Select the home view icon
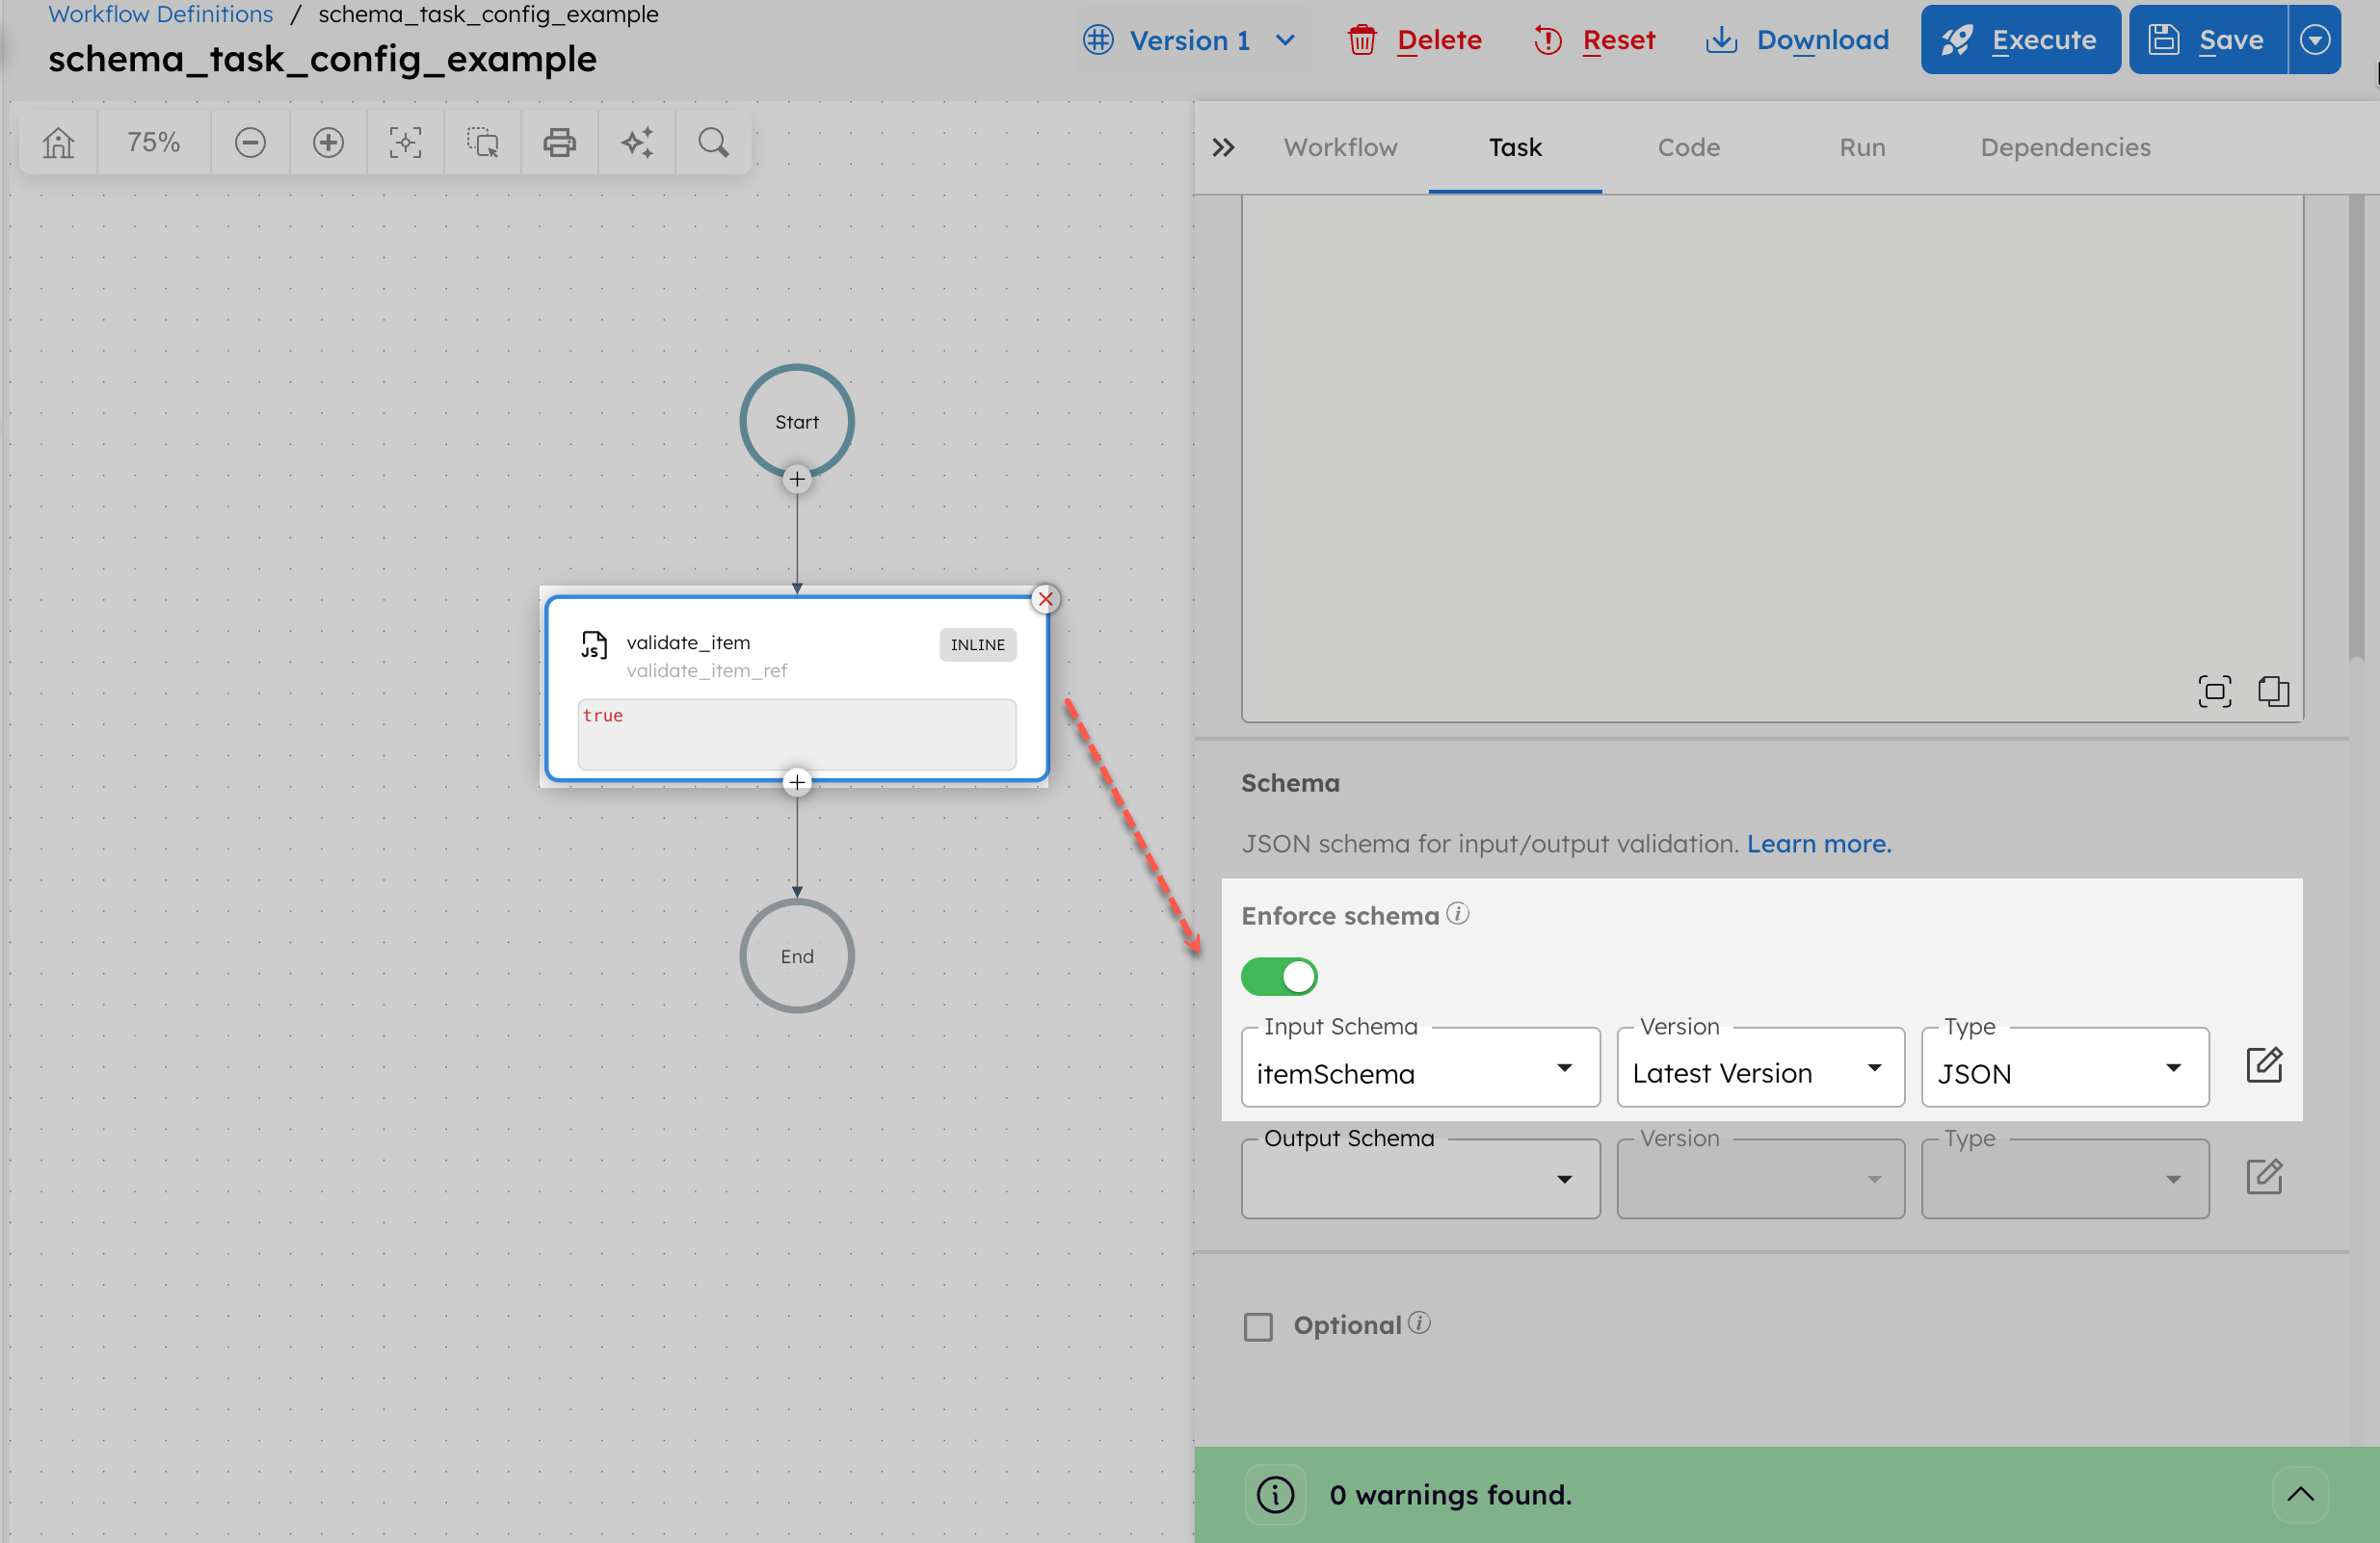This screenshot has height=1543, width=2380. tap(57, 142)
